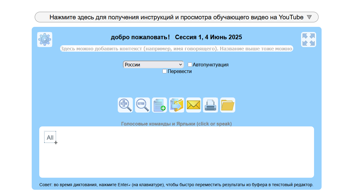Viewport: 340px width, 194px height.
Task: Expand the YouTube instructions banner
Action: [x=177, y=17]
